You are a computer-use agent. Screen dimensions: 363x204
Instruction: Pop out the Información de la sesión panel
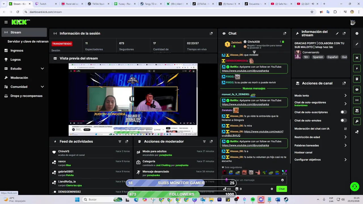(x=211, y=33)
